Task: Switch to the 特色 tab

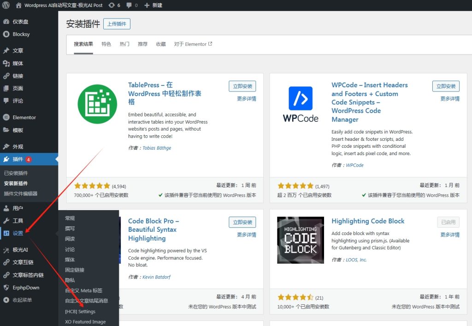Action: pos(106,44)
